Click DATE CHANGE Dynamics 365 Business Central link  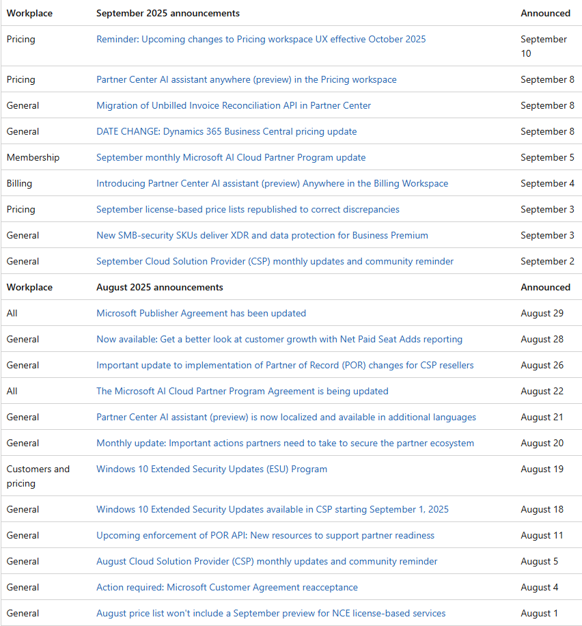226,132
